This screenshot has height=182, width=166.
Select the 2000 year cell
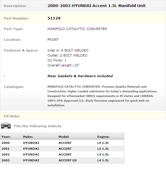[x=6, y=143]
